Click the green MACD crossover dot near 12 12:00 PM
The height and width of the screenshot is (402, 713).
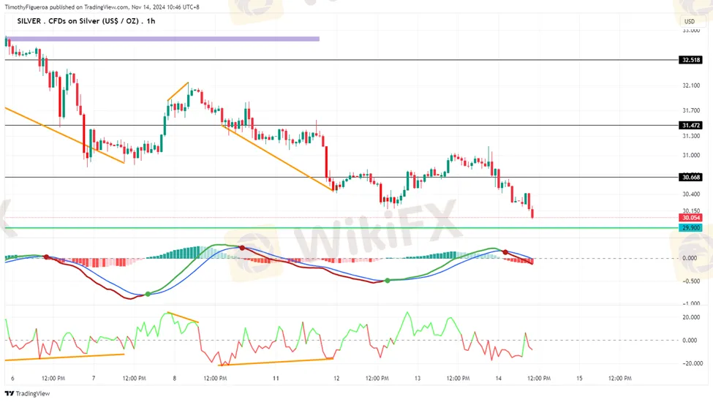click(388, 281)
